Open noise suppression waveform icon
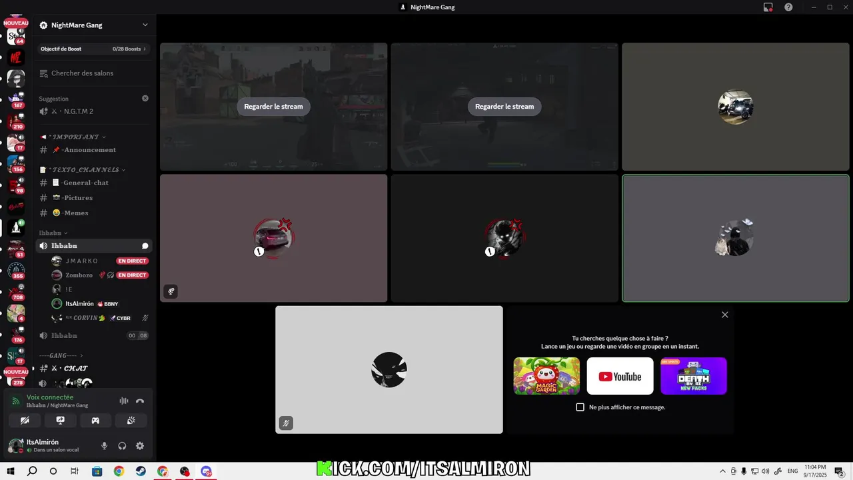Viewport: 853px width, 480px height. [124, 401]
